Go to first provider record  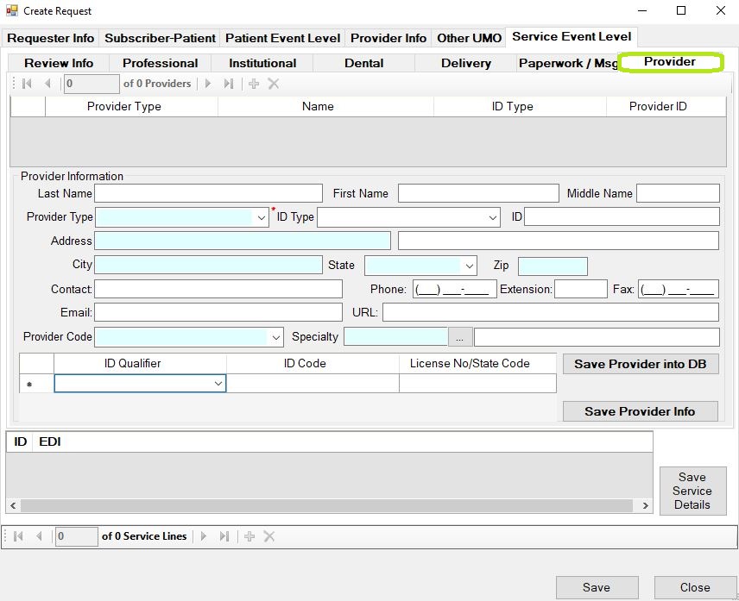pos(27,84)
